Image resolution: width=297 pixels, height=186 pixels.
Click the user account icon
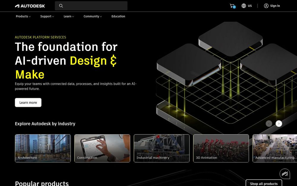pos(266,6)
